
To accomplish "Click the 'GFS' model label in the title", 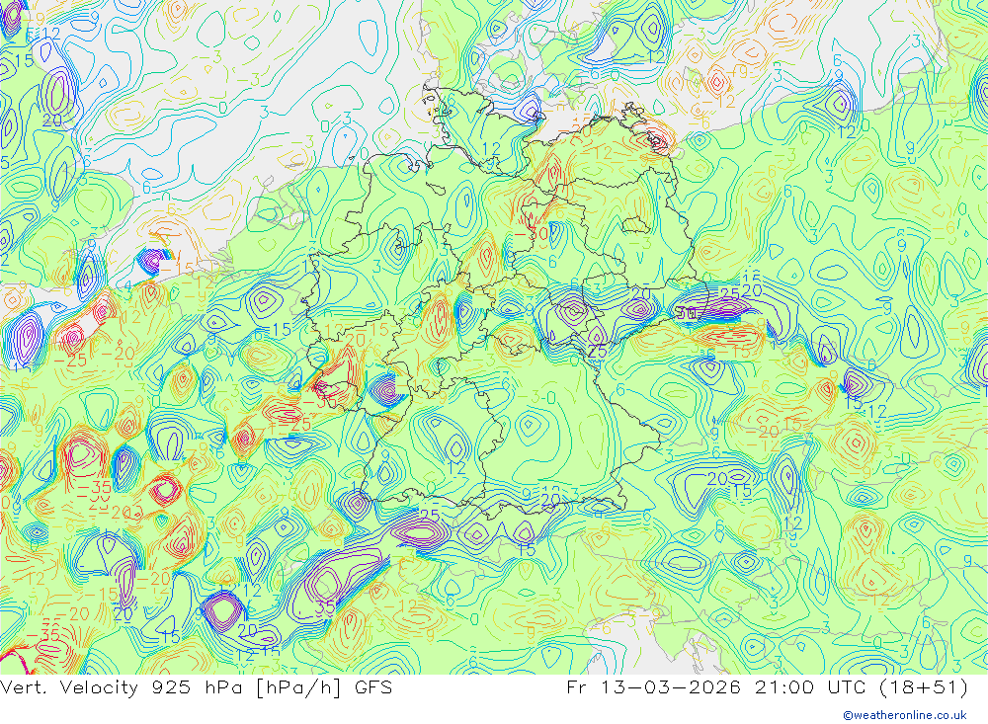I will point(373,686).
